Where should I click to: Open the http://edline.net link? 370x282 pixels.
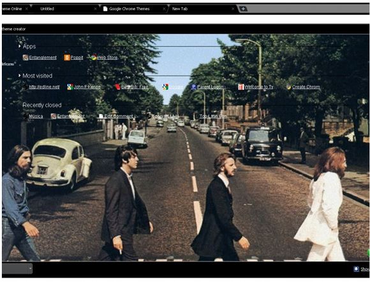44,87
